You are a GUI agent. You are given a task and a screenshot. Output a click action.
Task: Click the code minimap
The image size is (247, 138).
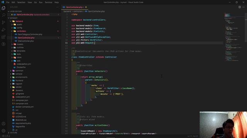click(x=234, y=37)
